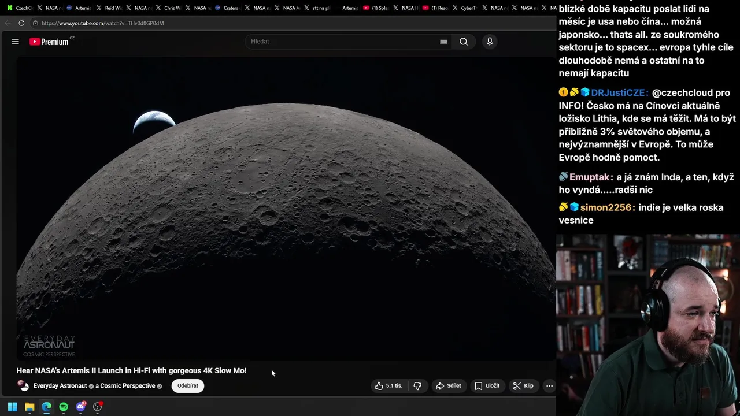Subscribe using the Odebírat button
This screenshot has height=416, width=740.
(187, 386)
